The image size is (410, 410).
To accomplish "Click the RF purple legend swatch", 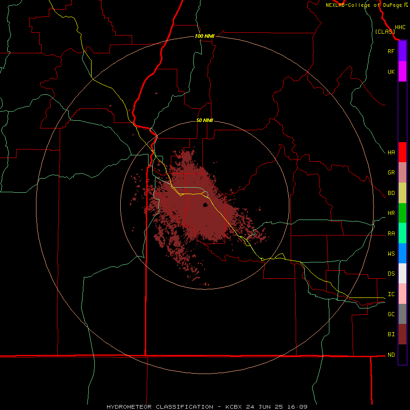I will point(402,51).
